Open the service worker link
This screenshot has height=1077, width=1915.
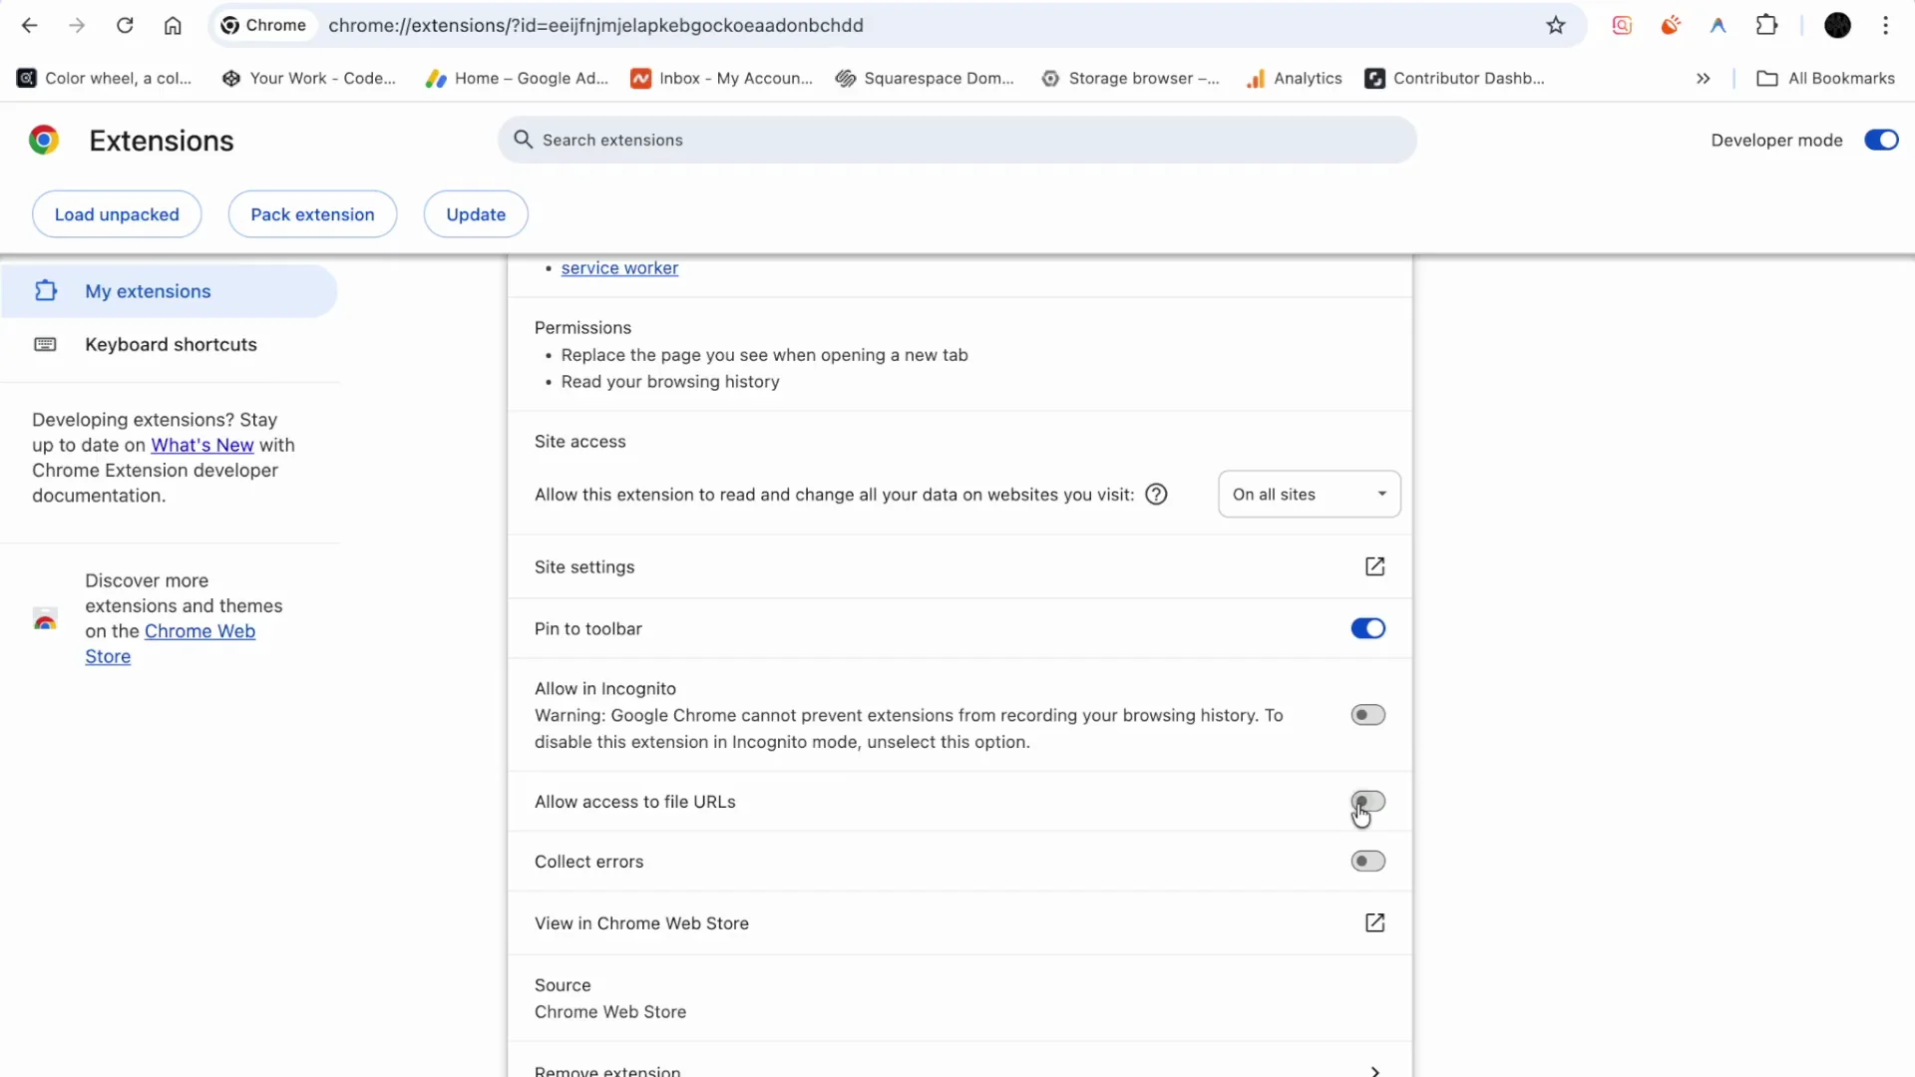pos(619,267)
